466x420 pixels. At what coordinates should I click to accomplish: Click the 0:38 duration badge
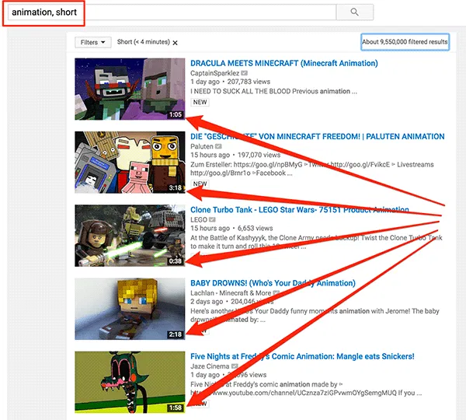[175, 261]
